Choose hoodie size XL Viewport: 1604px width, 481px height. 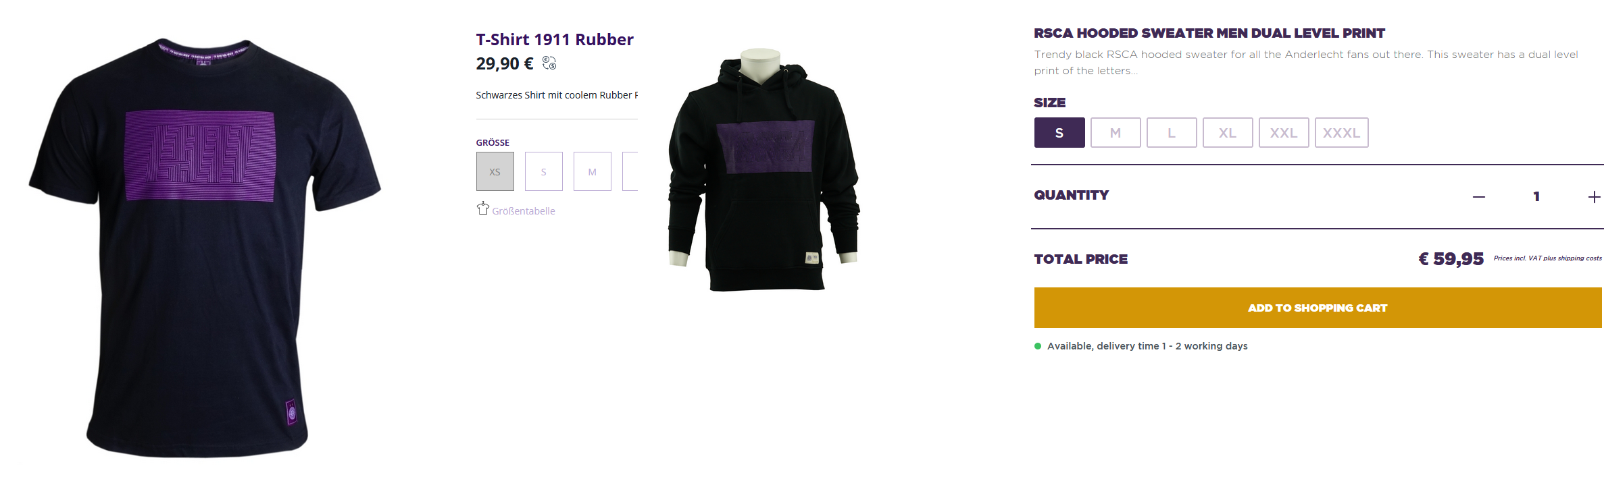coord(1228,133)
